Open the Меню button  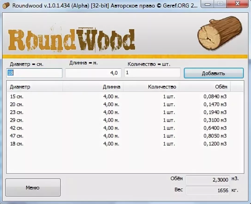point(33,187)
